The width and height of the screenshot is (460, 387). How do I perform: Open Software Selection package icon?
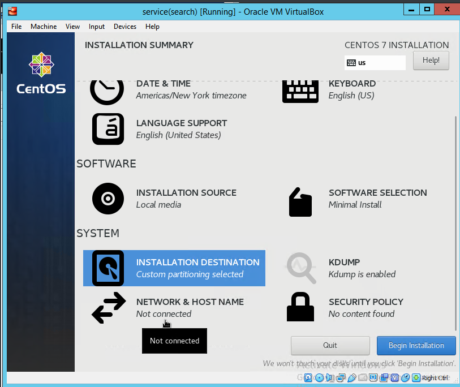click(x=300, y=202)
